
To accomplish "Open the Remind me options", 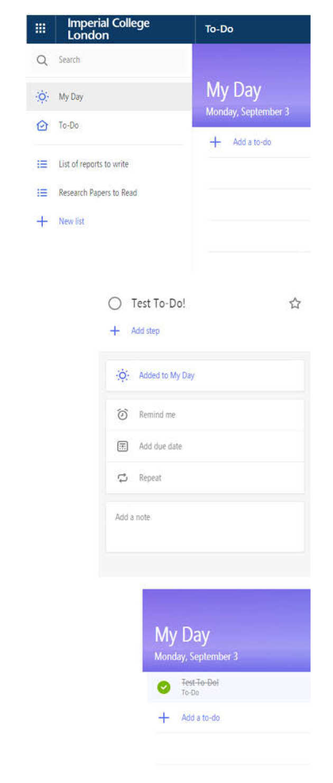I will 157,415.
